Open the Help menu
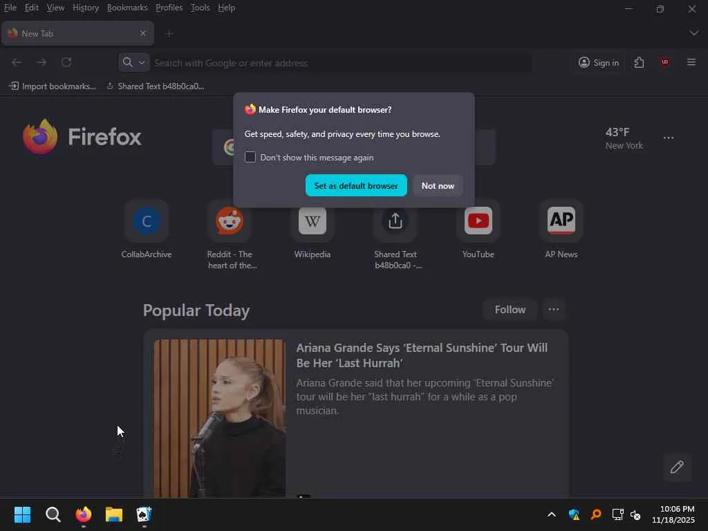The height and width of the screenshot is (531, 708). pos(226,8)
